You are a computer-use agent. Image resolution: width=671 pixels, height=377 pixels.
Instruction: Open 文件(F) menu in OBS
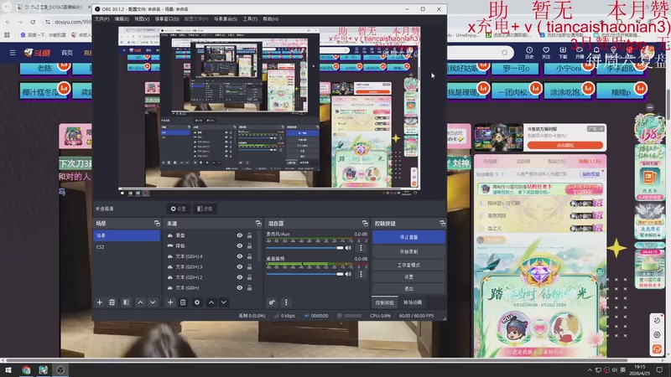(101, 18)
